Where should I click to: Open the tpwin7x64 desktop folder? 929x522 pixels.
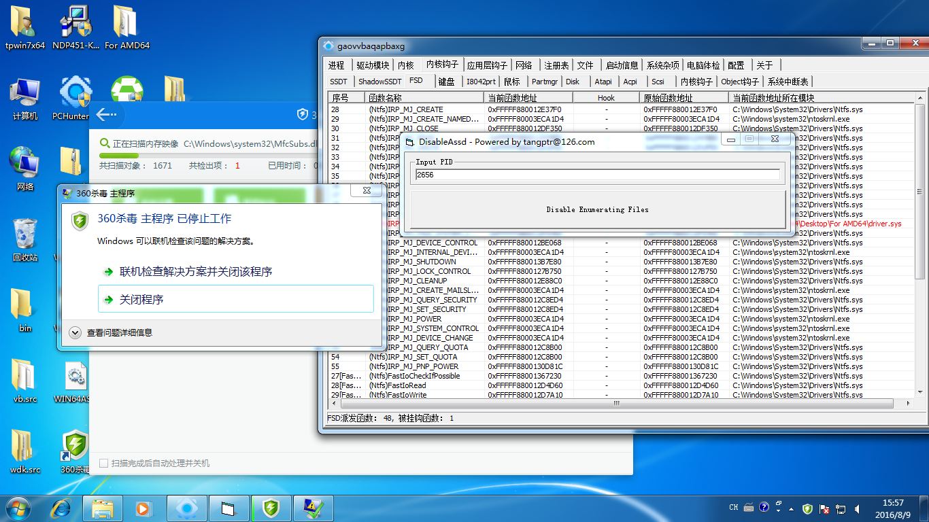25,29
